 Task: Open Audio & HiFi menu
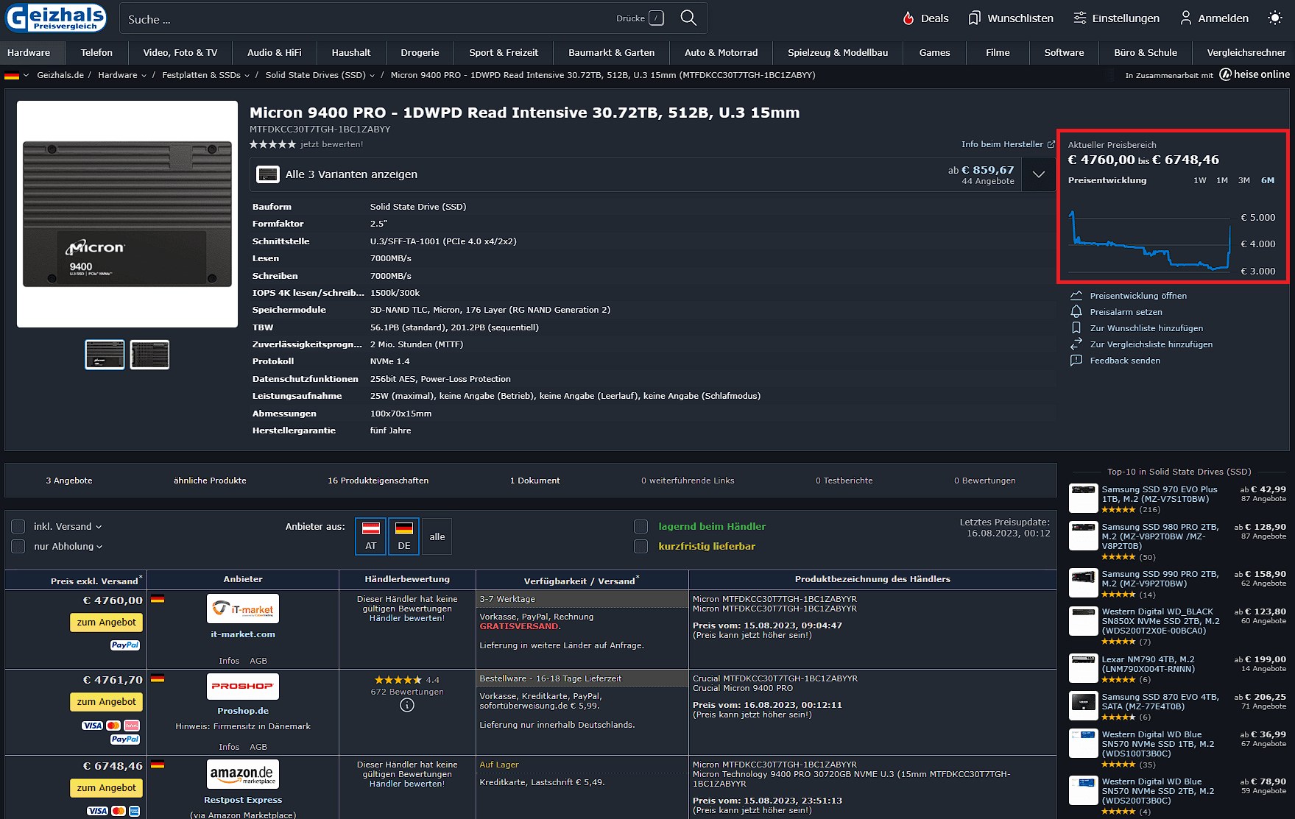274,52
